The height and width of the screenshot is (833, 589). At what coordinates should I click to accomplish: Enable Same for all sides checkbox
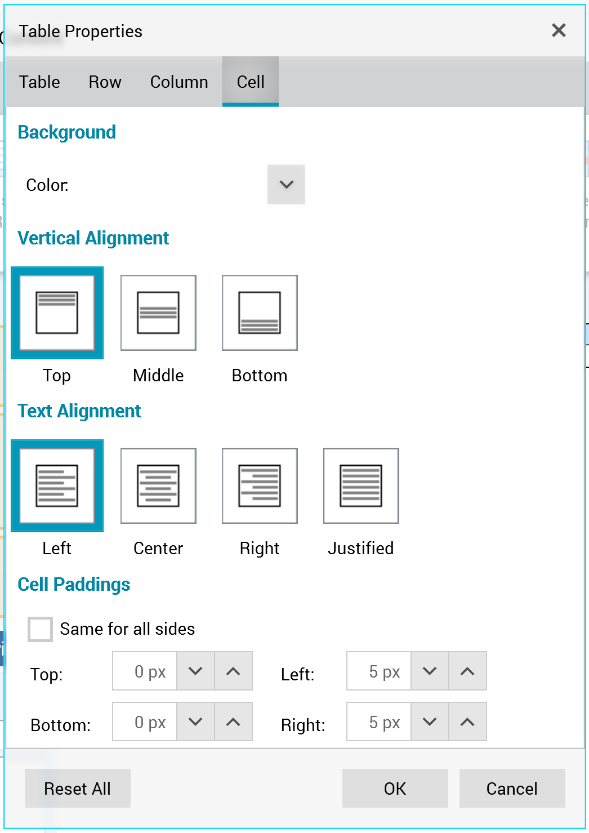pos(41,629)
